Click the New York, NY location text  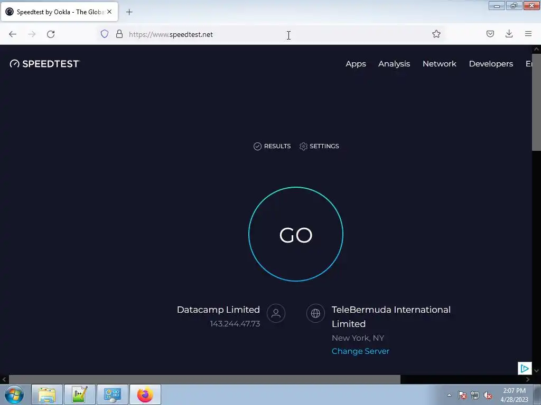pos(358,338)
